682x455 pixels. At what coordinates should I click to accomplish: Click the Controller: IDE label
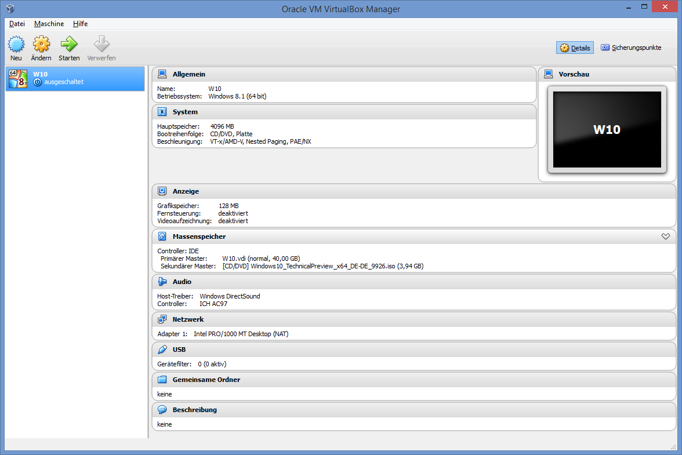point(178,251)
